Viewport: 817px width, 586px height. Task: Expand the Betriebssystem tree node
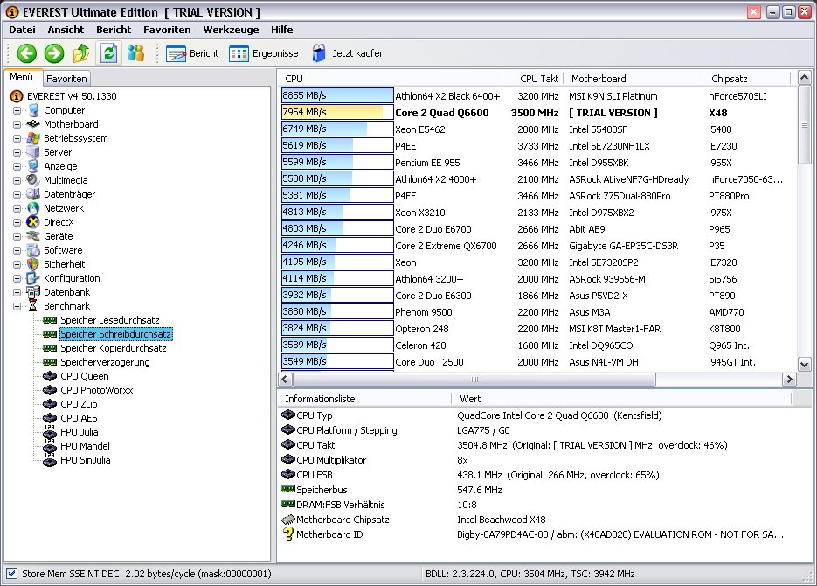[x=17, y=139]
